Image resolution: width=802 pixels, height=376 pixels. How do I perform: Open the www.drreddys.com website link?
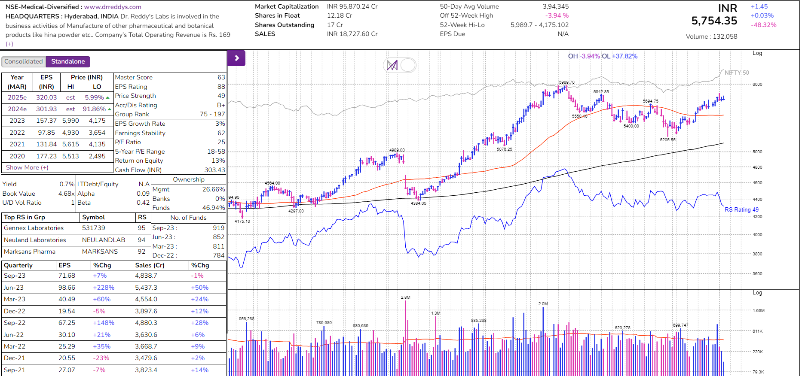point(113,7)
